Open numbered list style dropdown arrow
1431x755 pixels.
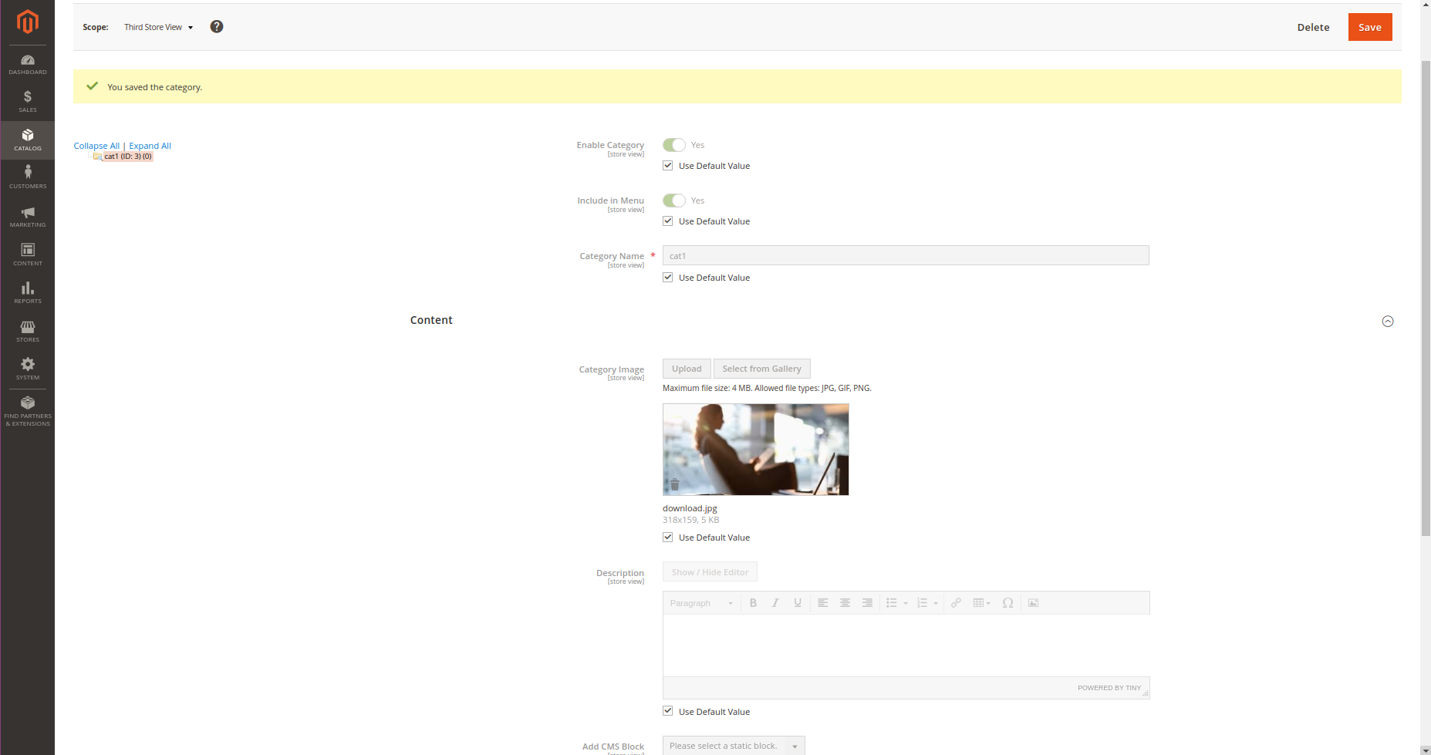click(x=936, y=603)
